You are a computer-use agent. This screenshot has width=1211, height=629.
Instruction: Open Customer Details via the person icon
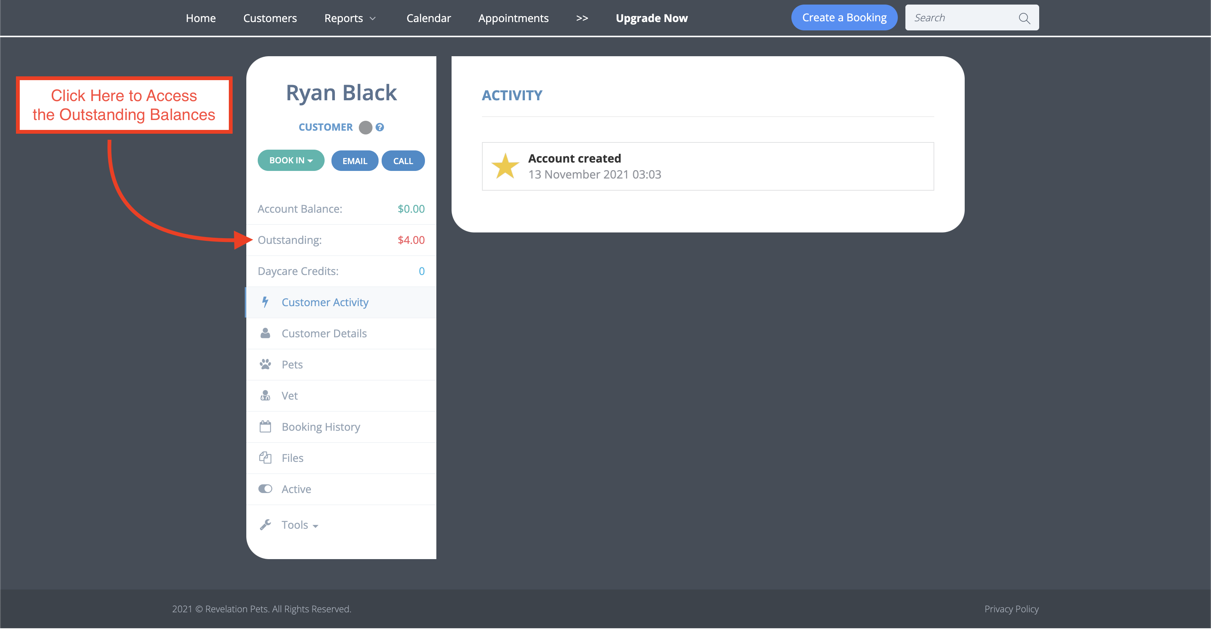266,333
